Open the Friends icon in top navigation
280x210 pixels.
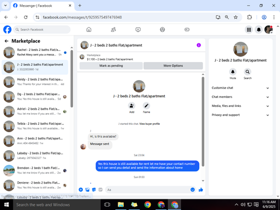113,30
